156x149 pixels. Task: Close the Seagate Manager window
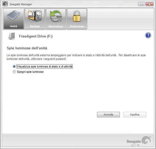coord(149,4)
